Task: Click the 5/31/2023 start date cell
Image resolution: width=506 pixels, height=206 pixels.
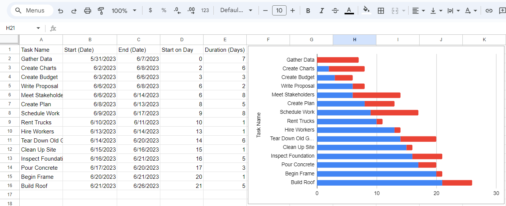Action: point(90,59)
